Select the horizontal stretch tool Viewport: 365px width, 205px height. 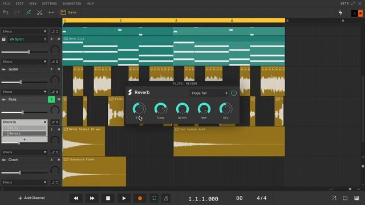(x=51, y=13)
